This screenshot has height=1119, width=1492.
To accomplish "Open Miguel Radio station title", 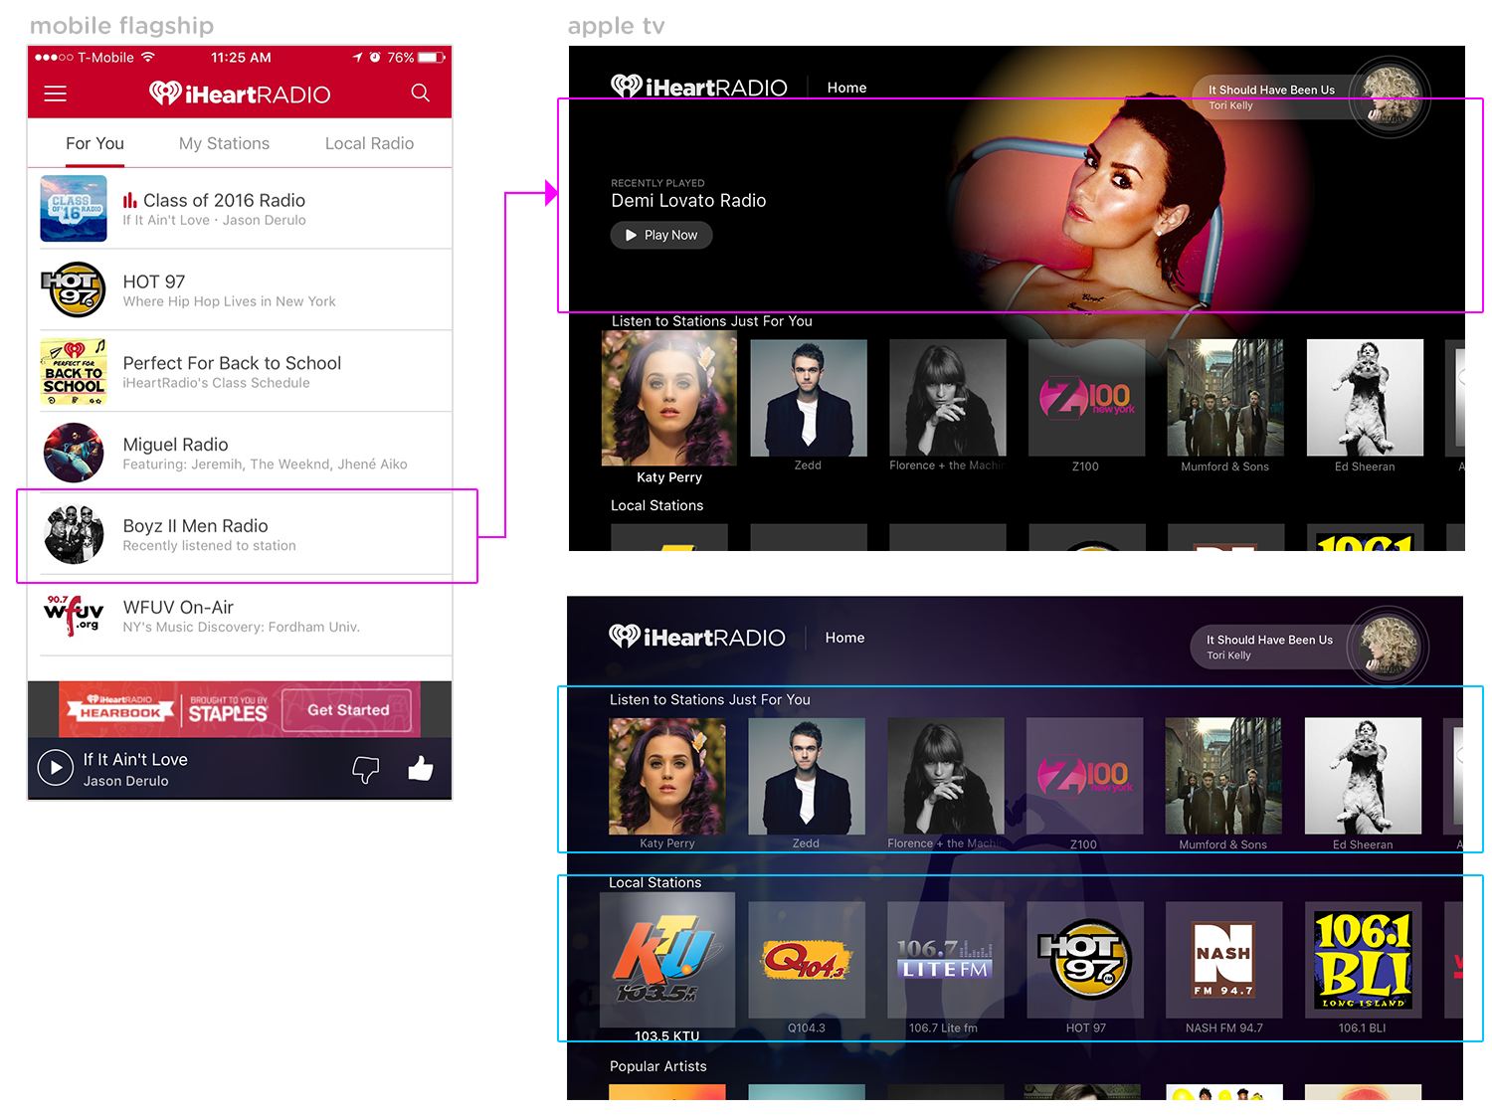I will coord(175,445).
